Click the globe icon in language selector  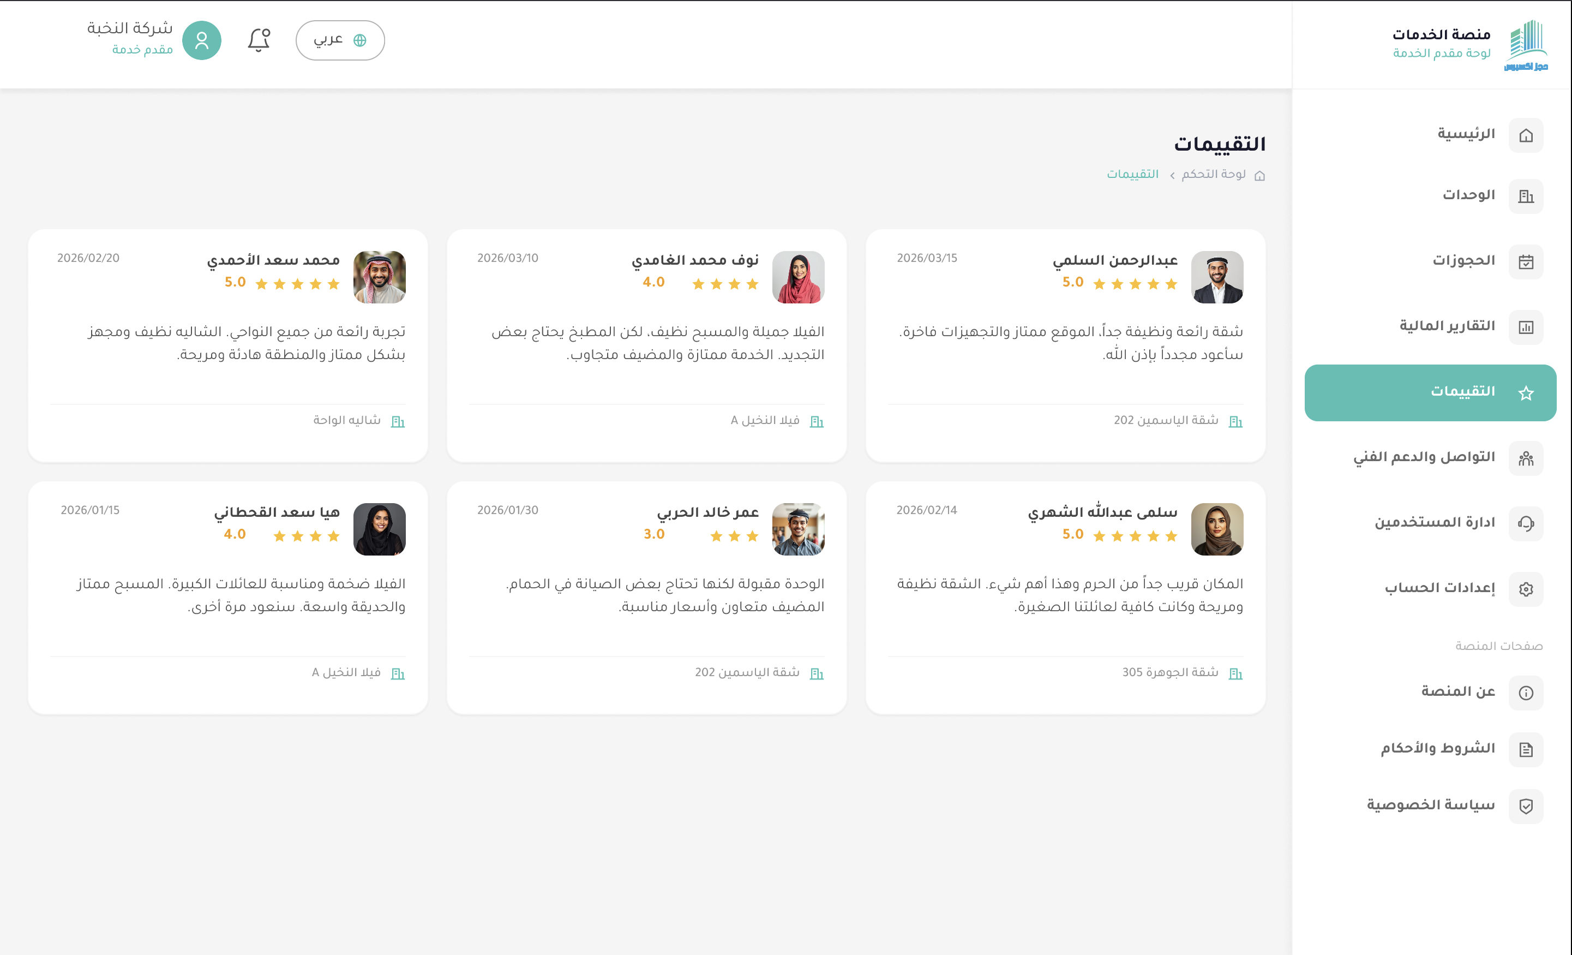360,40
